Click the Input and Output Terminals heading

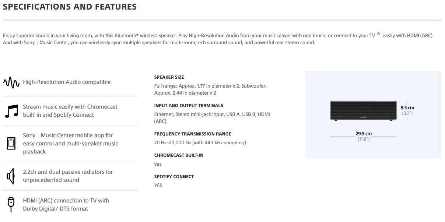(189, 106)
